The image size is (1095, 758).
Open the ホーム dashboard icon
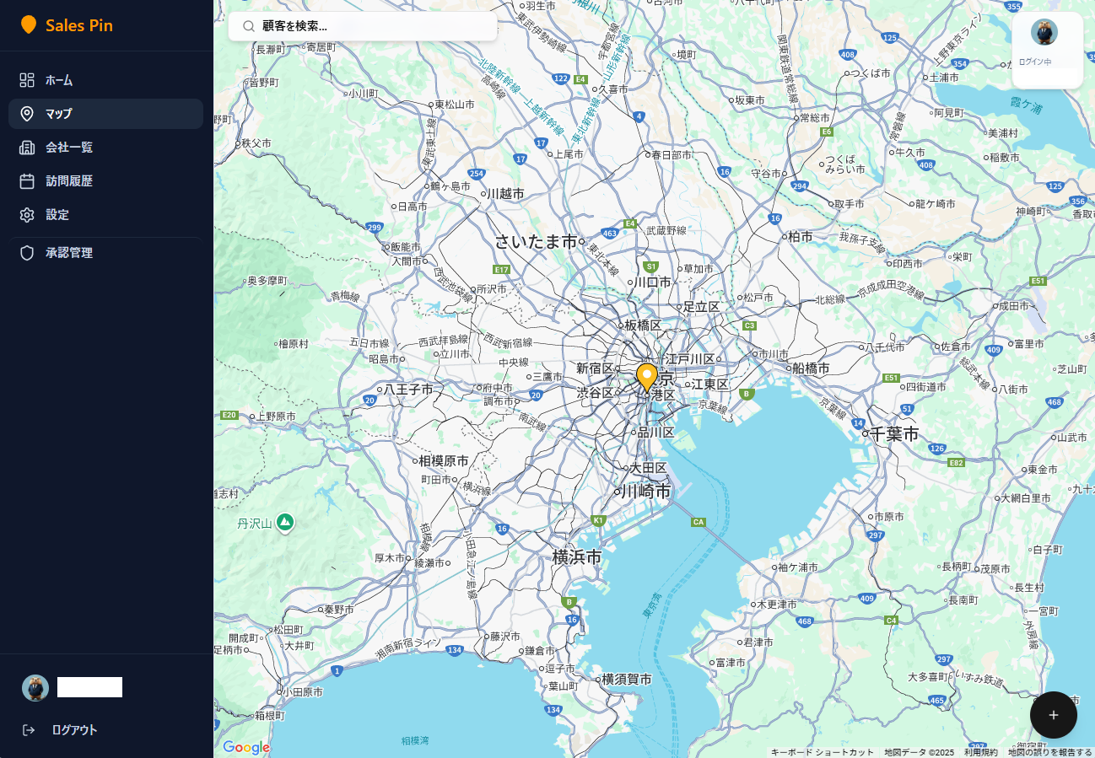click(27, 80)
